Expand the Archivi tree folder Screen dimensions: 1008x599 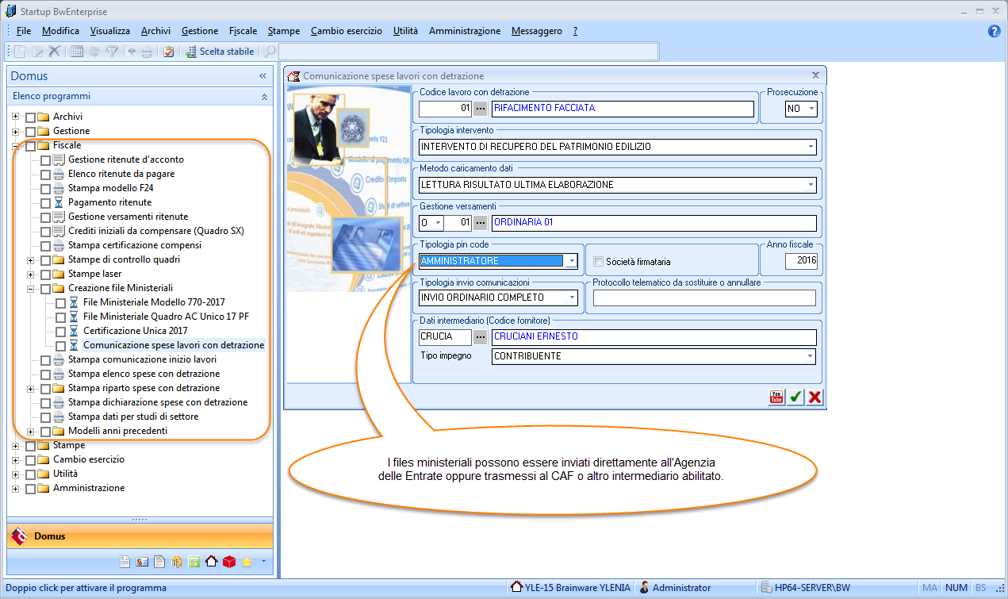click(15, 117)
